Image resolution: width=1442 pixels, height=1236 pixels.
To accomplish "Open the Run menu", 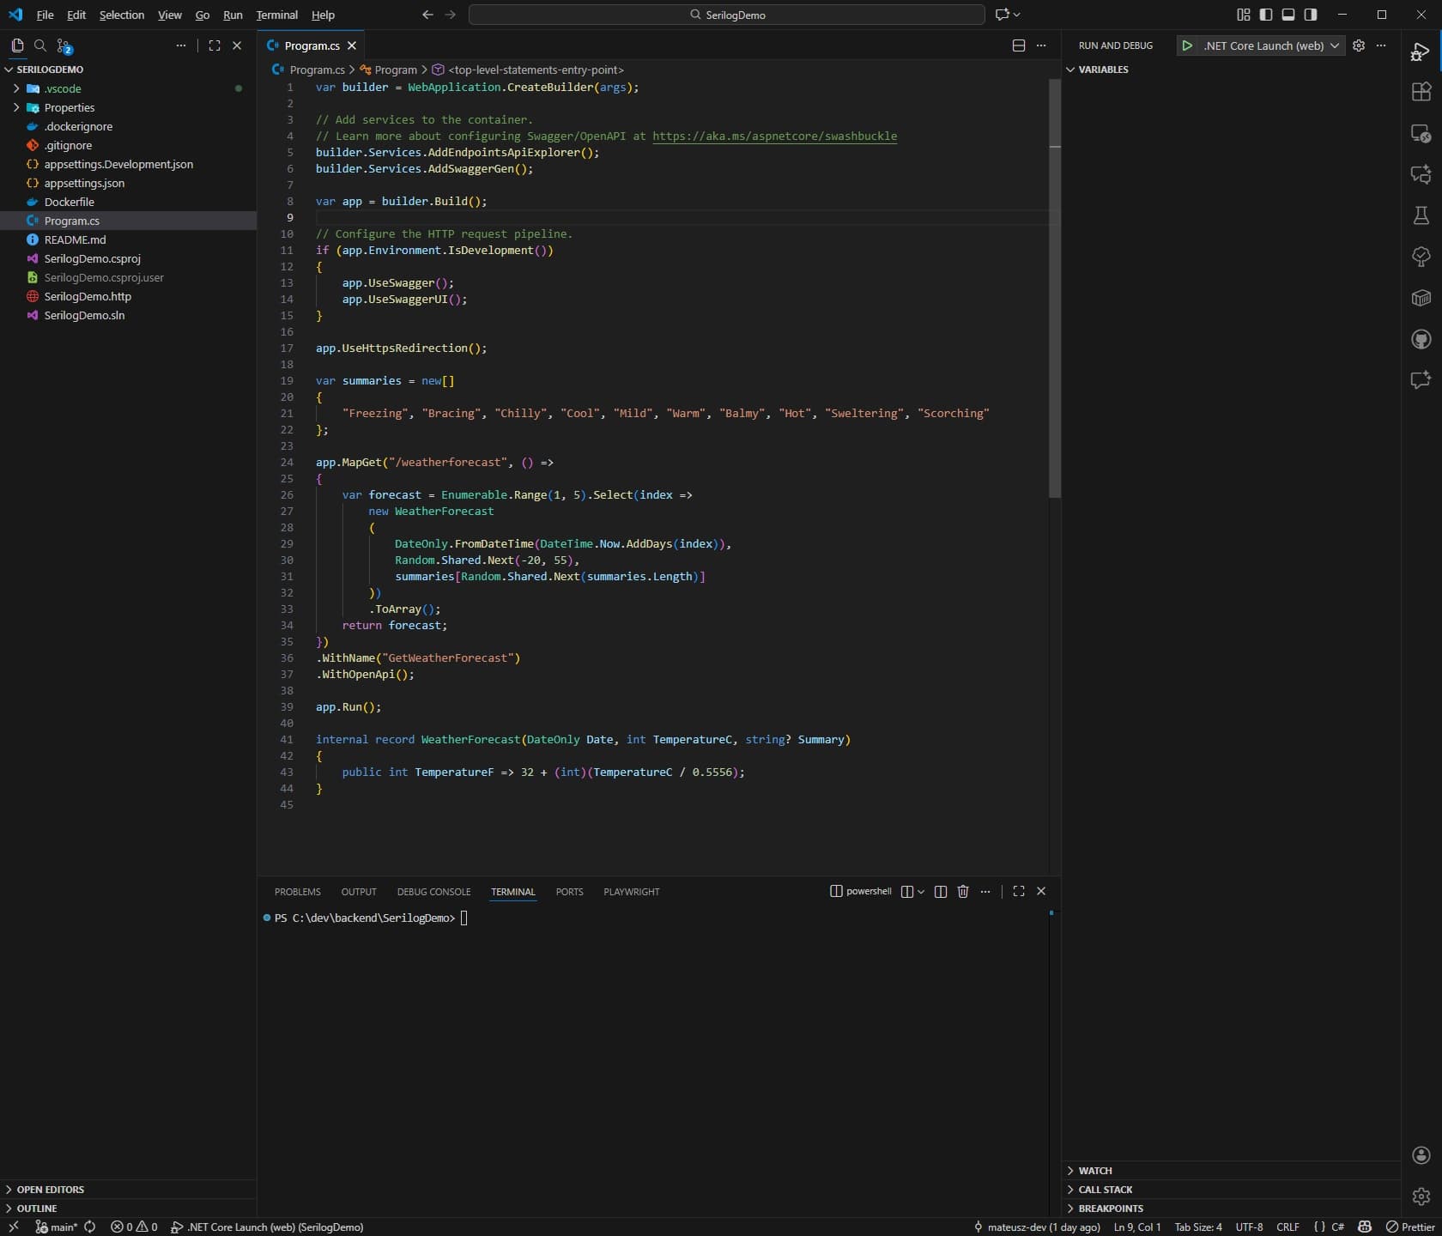I will [232, 15].
